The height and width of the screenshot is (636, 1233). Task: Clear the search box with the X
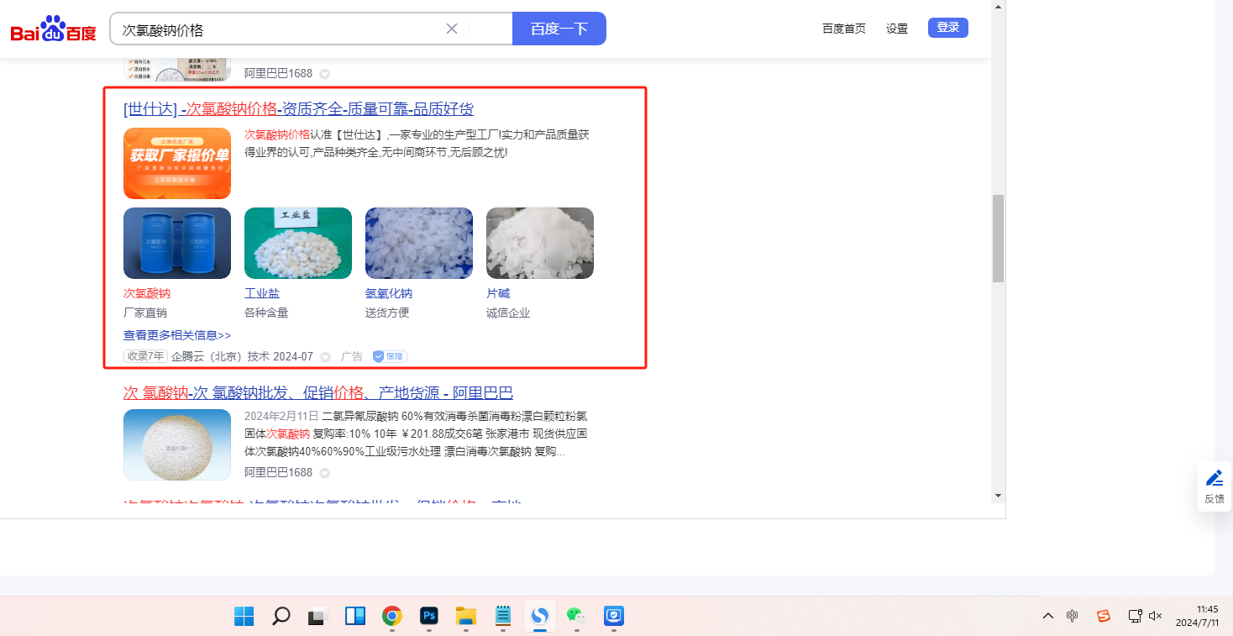click(452, 29)
